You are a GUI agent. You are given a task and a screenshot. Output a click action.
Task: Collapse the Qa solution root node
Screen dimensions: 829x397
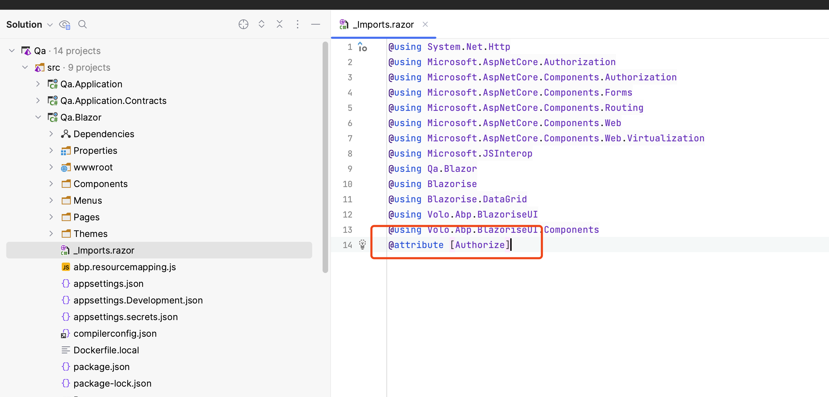click(x=12, y=51)
